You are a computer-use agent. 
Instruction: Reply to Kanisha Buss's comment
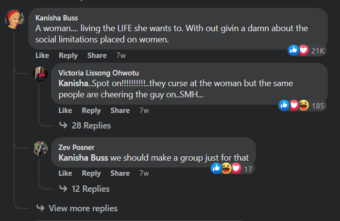[x=68, y=55]
